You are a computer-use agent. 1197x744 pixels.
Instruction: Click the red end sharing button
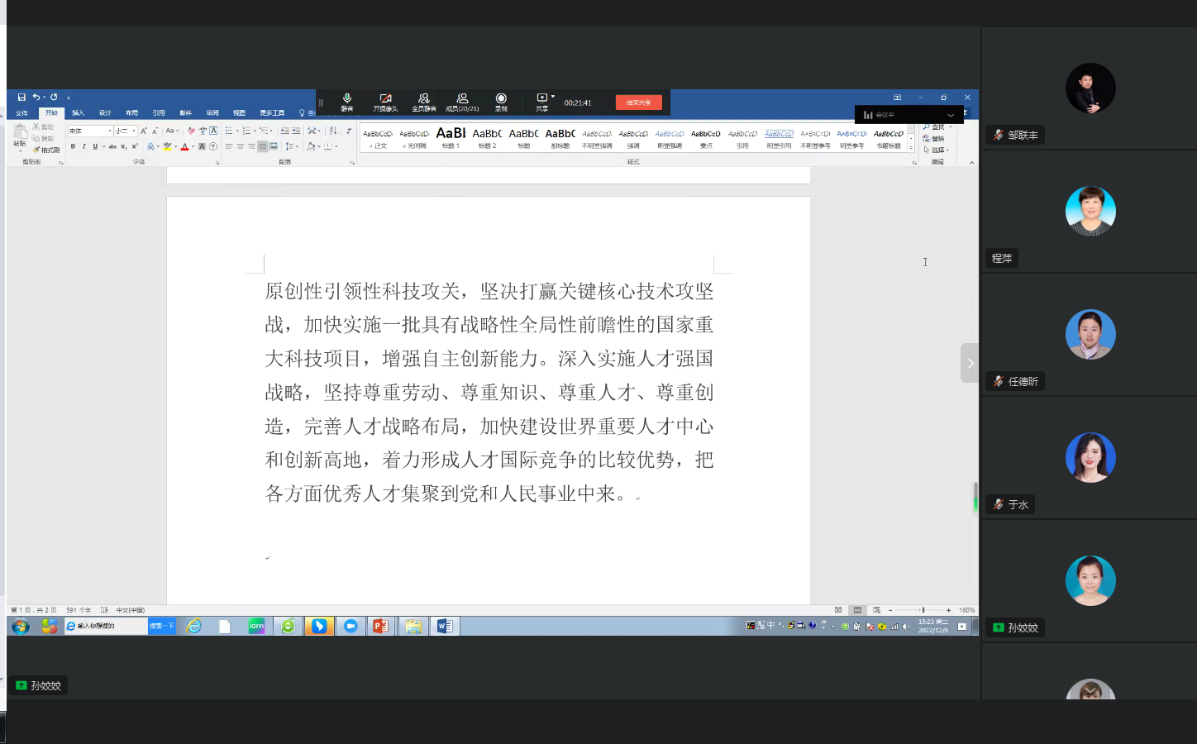click(638, 103)
